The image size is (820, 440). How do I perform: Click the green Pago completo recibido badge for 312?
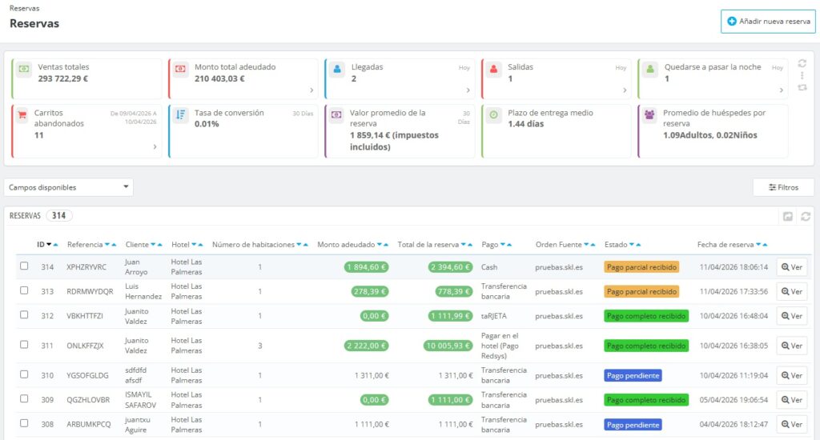tap(645, 316)
